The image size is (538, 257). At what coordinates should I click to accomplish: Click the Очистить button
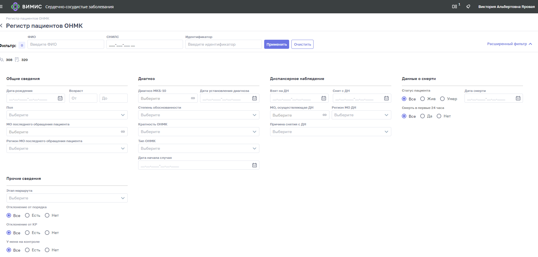302,44
